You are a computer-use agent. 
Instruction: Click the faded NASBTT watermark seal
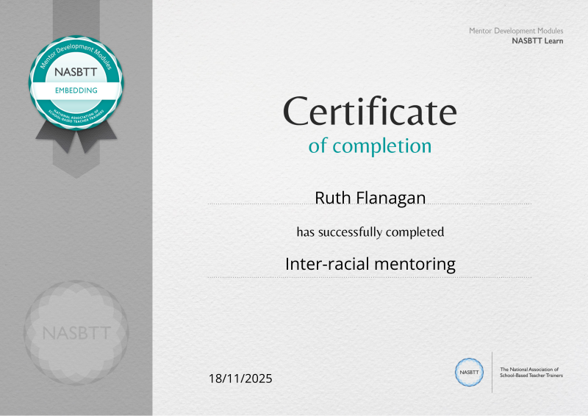(76, 333)
